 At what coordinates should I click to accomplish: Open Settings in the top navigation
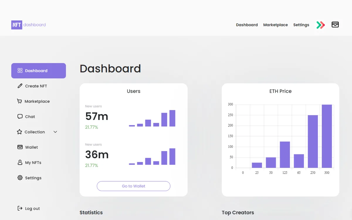(301, 25)
